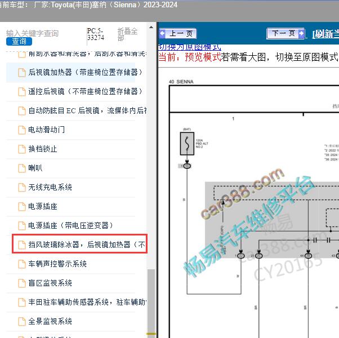Go to previous page with 上一页

click(178, 34)
